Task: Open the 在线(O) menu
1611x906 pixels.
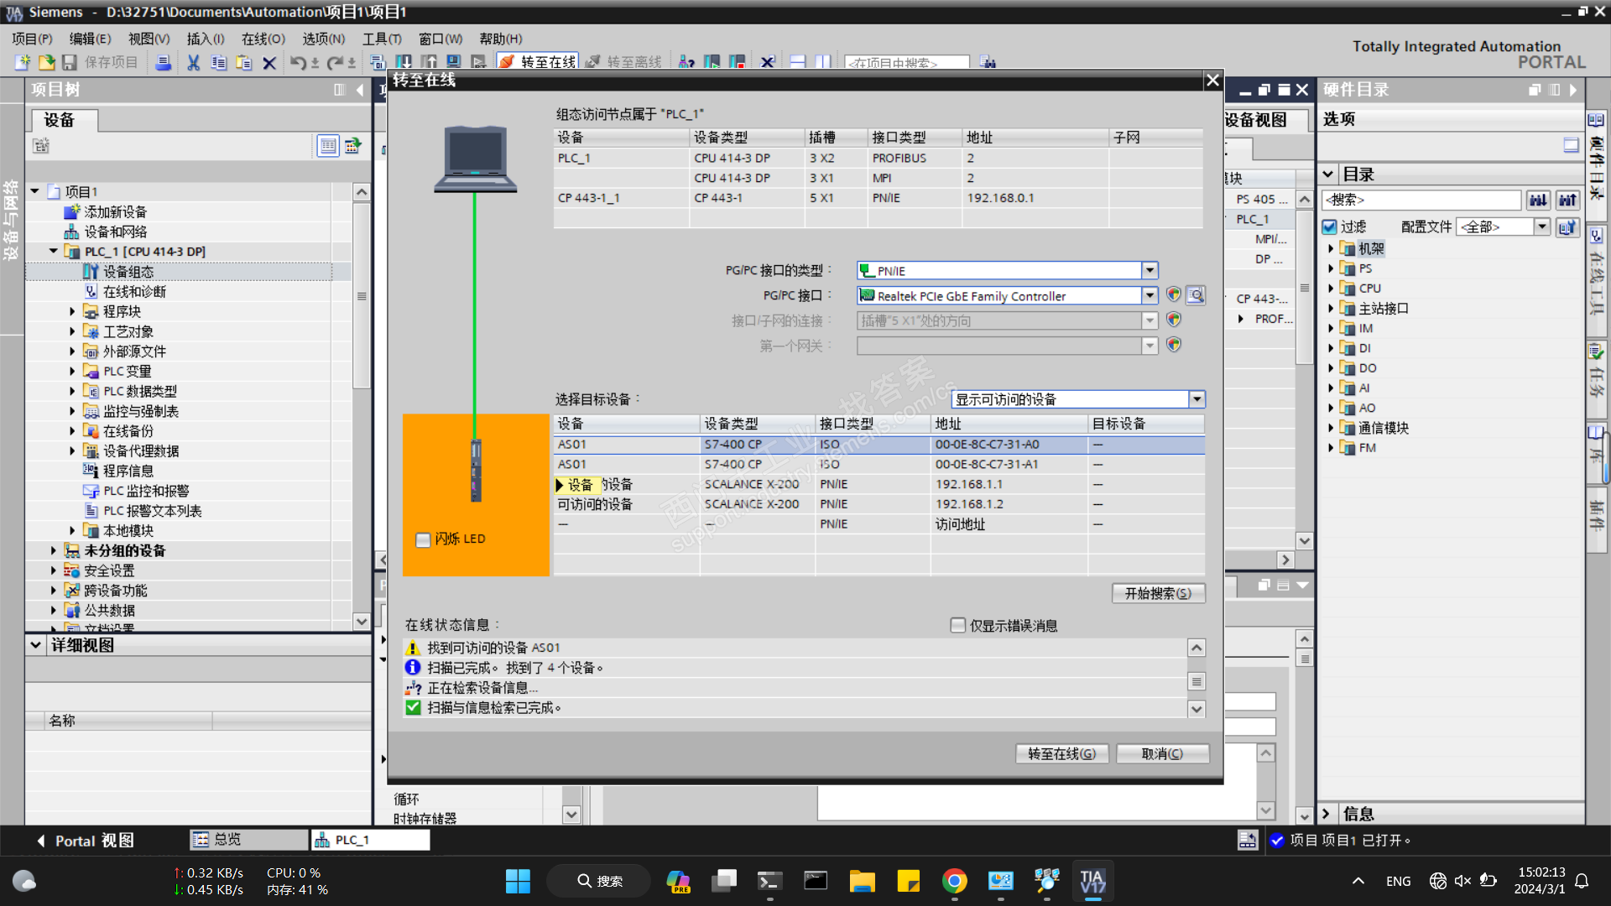Action: pyautogui.click(x=263, y=39)
